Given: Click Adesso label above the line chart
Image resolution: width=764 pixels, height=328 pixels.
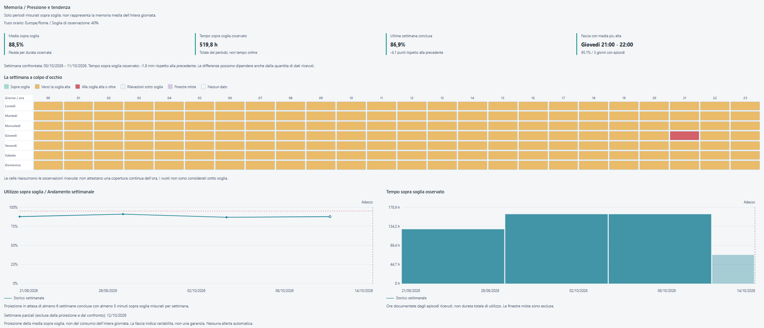Looking at the screenshot, I should pos(367,202).
